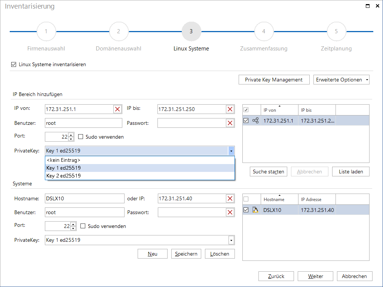Viewport: 383px width, 287px height.
Task: Click the IP range Benutzer field
Action: pyautogui.click(x=83, y=123)
